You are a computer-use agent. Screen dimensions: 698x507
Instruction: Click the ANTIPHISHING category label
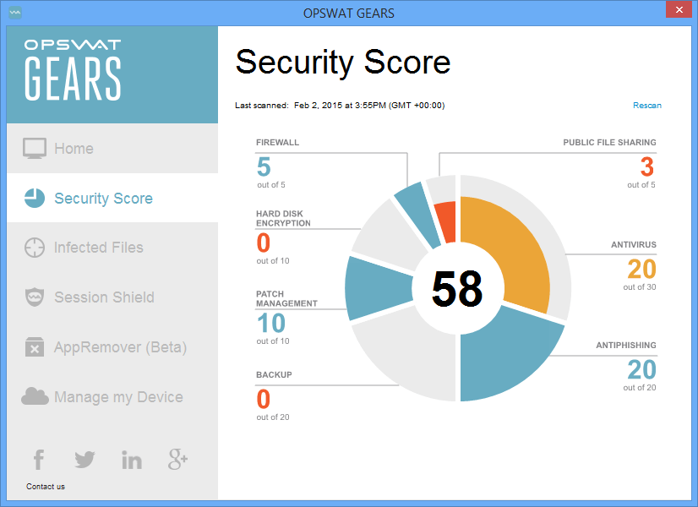(x=626, y=346)
